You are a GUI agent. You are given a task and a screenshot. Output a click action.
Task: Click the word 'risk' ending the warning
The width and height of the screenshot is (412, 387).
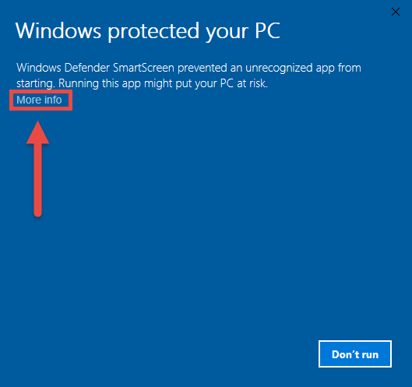pyautogui.click(x=259, y=83)
